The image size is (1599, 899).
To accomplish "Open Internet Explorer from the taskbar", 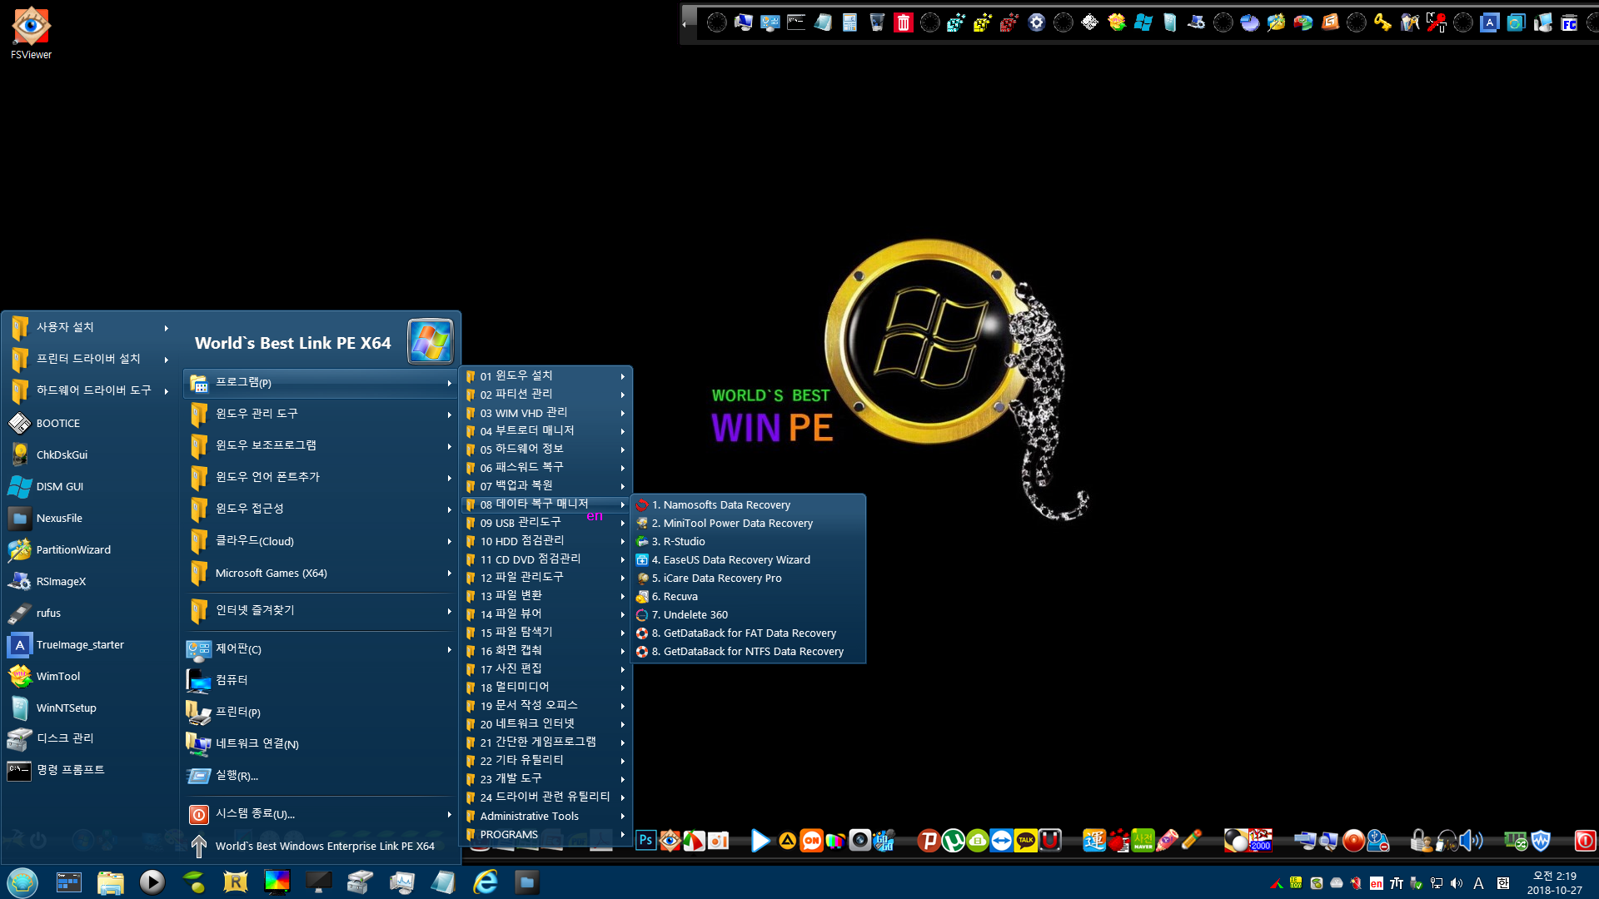I will [486, 882].
